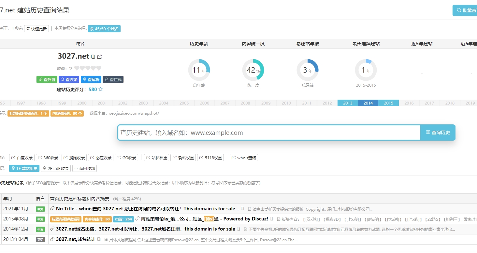
Task: Open 搜狗收录 external link
Action: pyautogui.click(x=74, y=158)
